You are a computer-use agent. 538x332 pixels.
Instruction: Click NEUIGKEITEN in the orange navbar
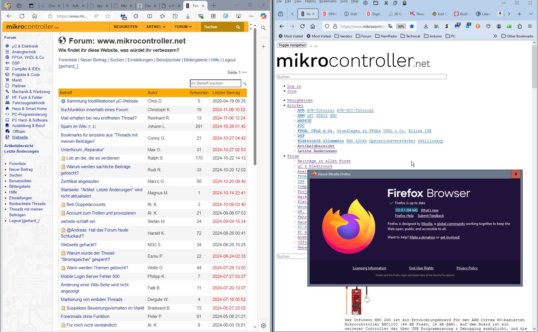coord(126,27)
